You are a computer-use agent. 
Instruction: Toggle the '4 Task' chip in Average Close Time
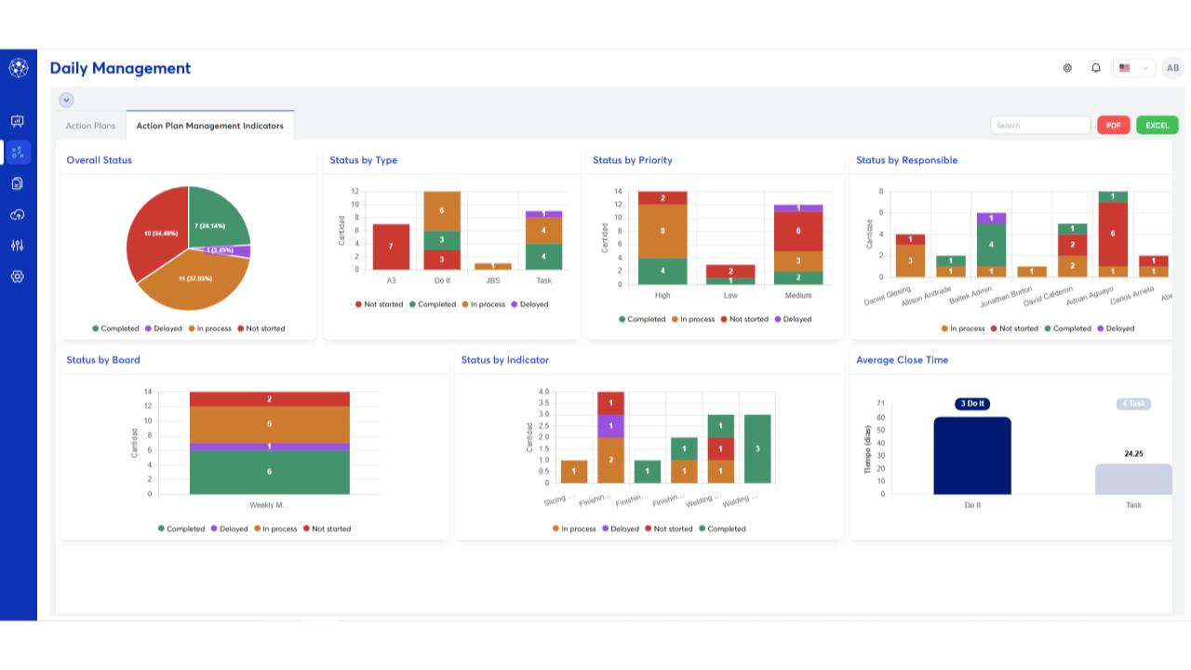[1133, 404]
